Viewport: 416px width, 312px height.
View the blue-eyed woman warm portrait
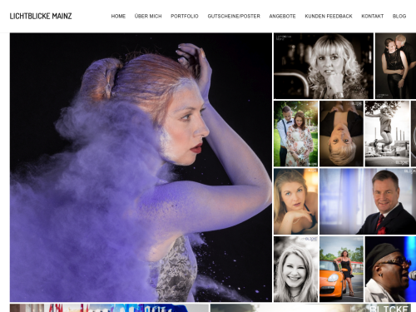pos(295,201)
